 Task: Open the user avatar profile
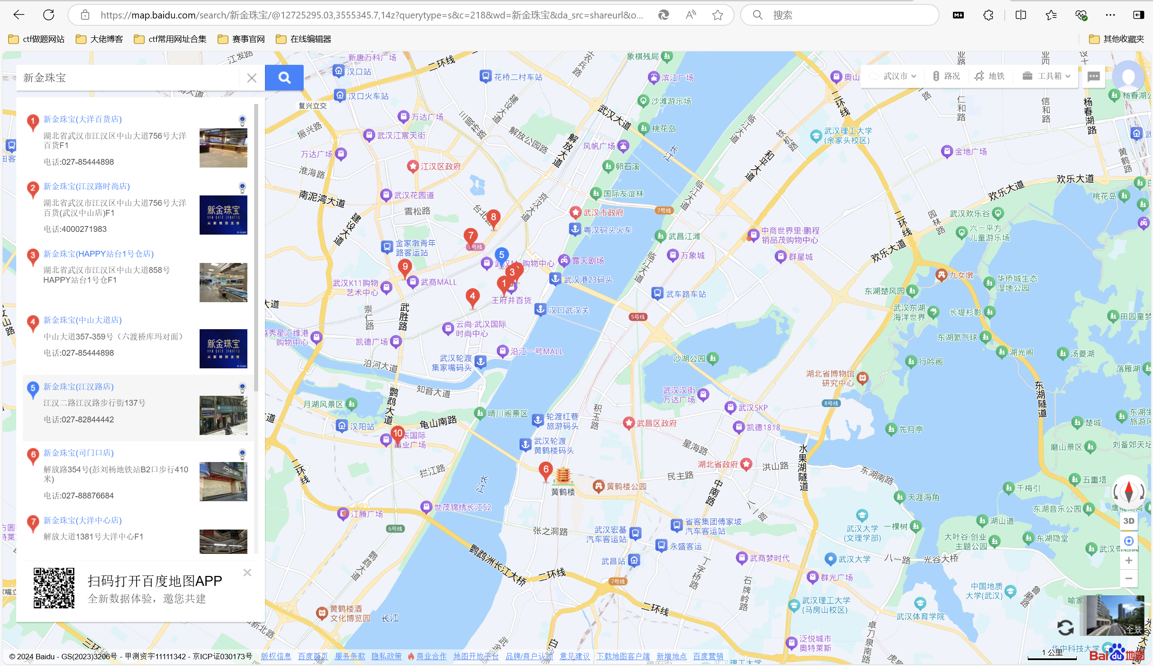point(1128,76)
